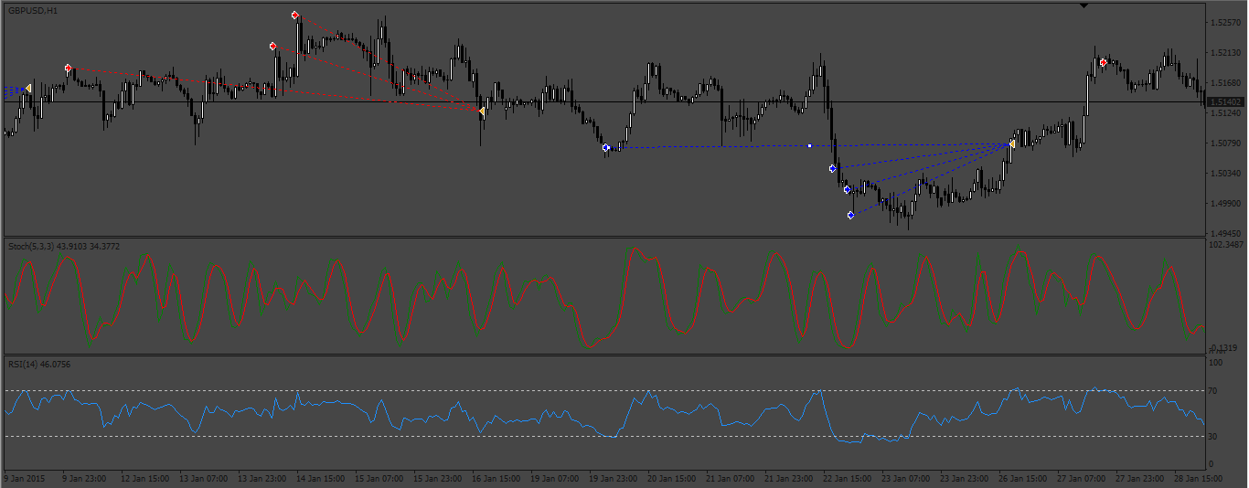Click the 19 Jan 07:00 time label
This screenshot has width=1249, height=488.
(x=555, y=478)
